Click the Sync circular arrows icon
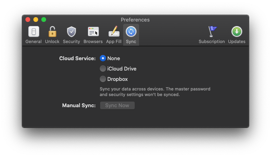The width and height of the screenshot is (271, 157). coord(131,31)
